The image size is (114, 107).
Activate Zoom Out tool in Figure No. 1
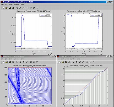coord(34,8)
